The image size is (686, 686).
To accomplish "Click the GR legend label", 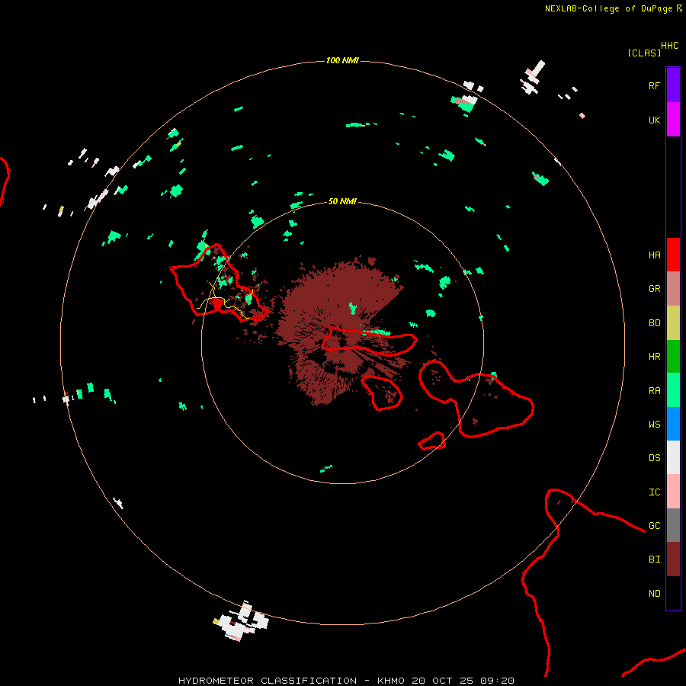I will (x=654, y=289).
